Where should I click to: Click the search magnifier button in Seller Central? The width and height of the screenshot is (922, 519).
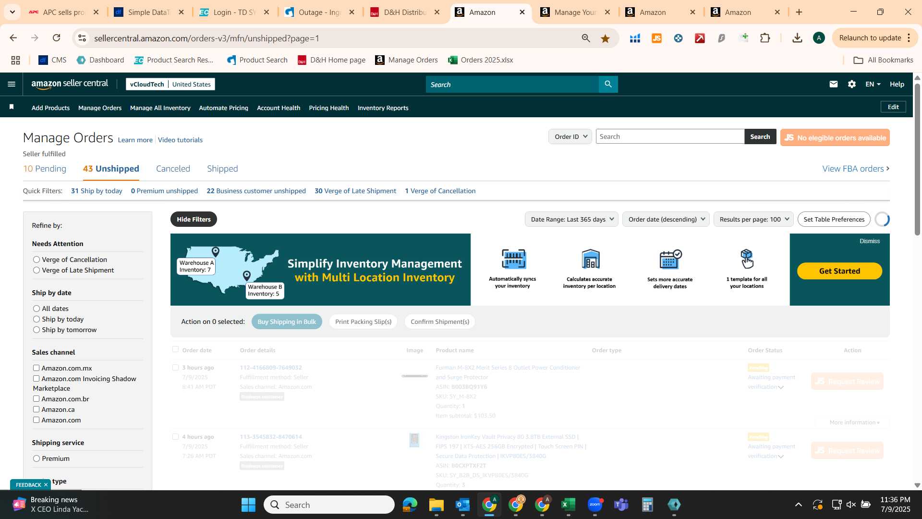point(608,84)
